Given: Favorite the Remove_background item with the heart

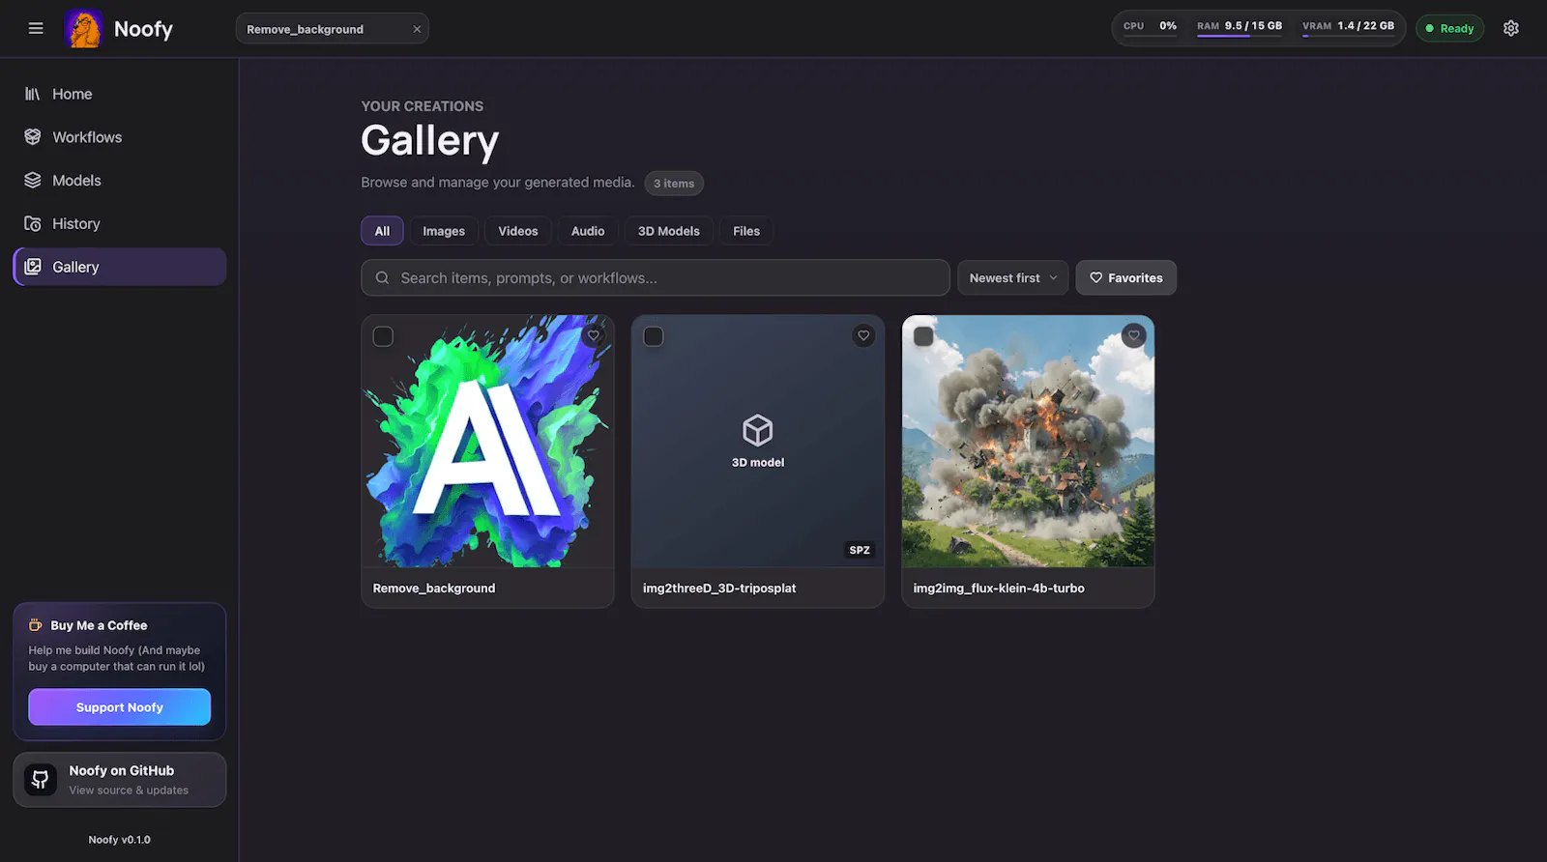Looking at the screenshot, I should pyautogui.click(x=594, y=336).
